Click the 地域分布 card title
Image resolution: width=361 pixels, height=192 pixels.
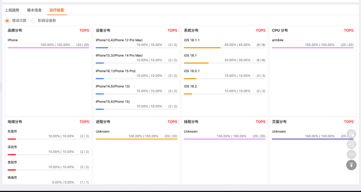coord(15,122)
